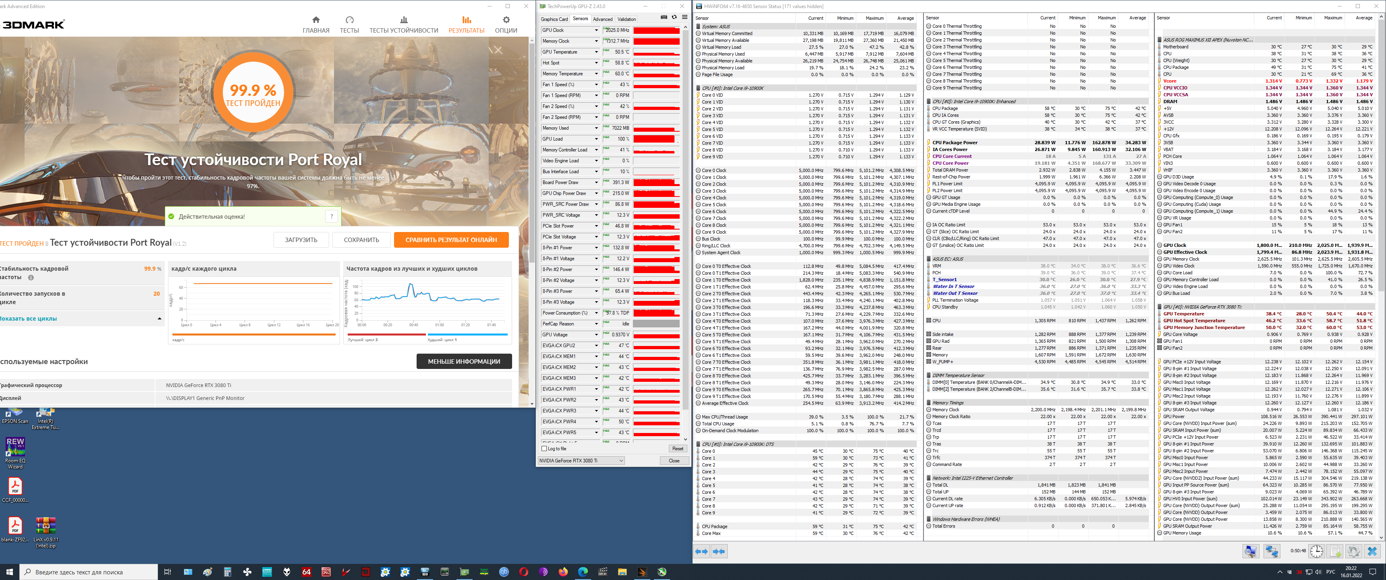Click HWiNFO reset clock icon
1386x580 pixels.
pyautogui.click(x=1317, y=551)
